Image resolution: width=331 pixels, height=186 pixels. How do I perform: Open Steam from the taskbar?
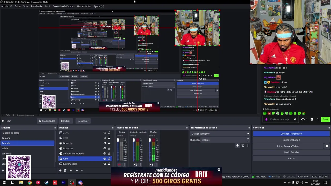[x=46, y=183]
